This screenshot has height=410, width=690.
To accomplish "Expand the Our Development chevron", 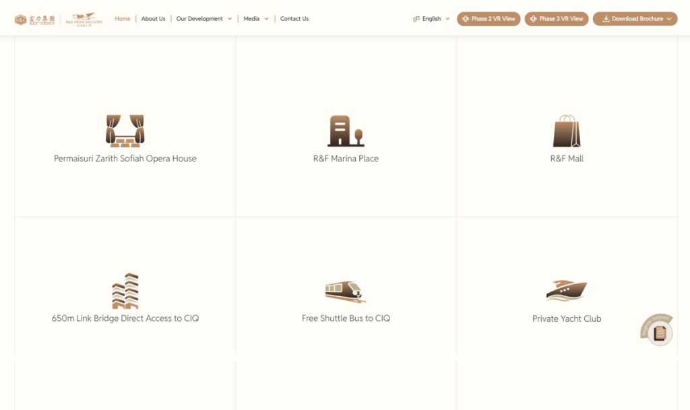I will (x=230, y=19).
